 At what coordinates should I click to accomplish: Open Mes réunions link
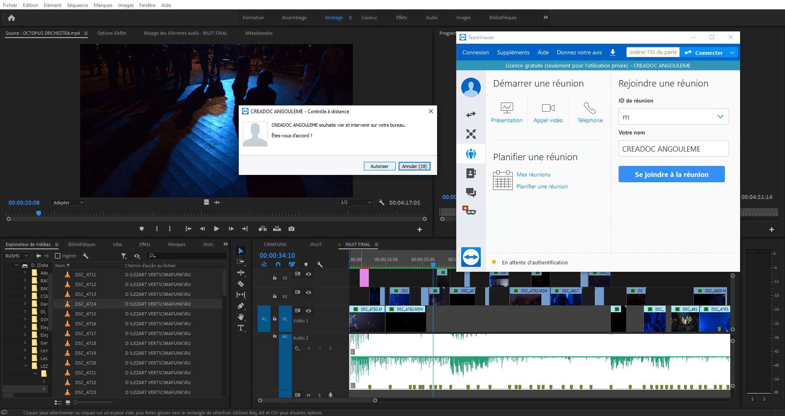pos(533,174)
